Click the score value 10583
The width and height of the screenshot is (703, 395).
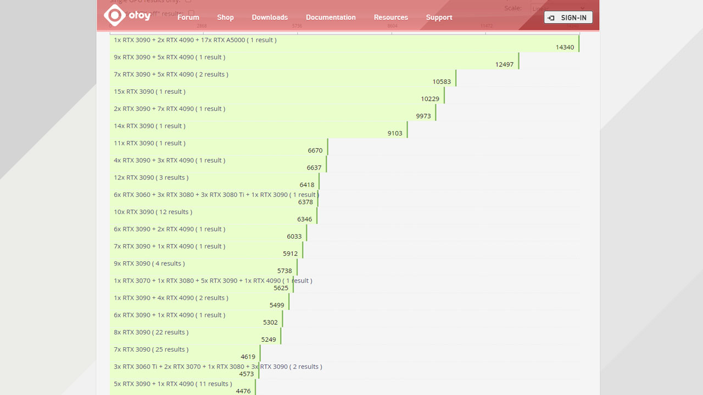[442, 82]
